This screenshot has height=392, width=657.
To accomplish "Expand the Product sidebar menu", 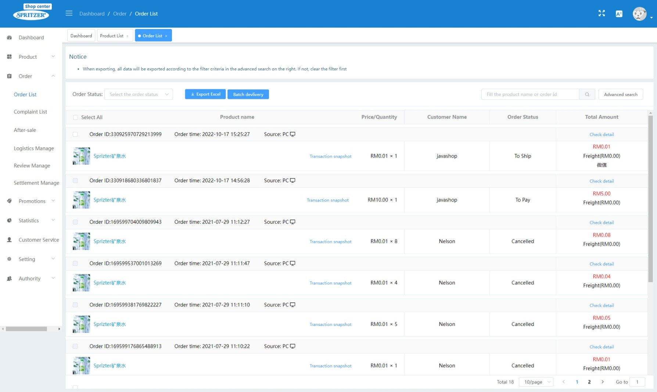I will click(x=53, y=57).
